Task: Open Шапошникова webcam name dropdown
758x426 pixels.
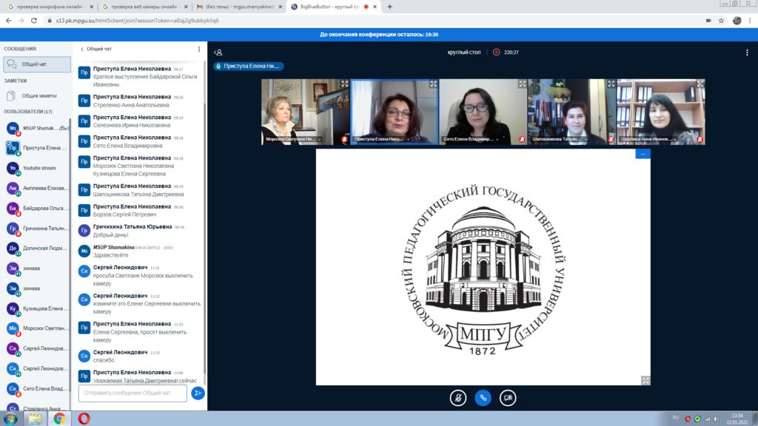Action: pos(585,138)
